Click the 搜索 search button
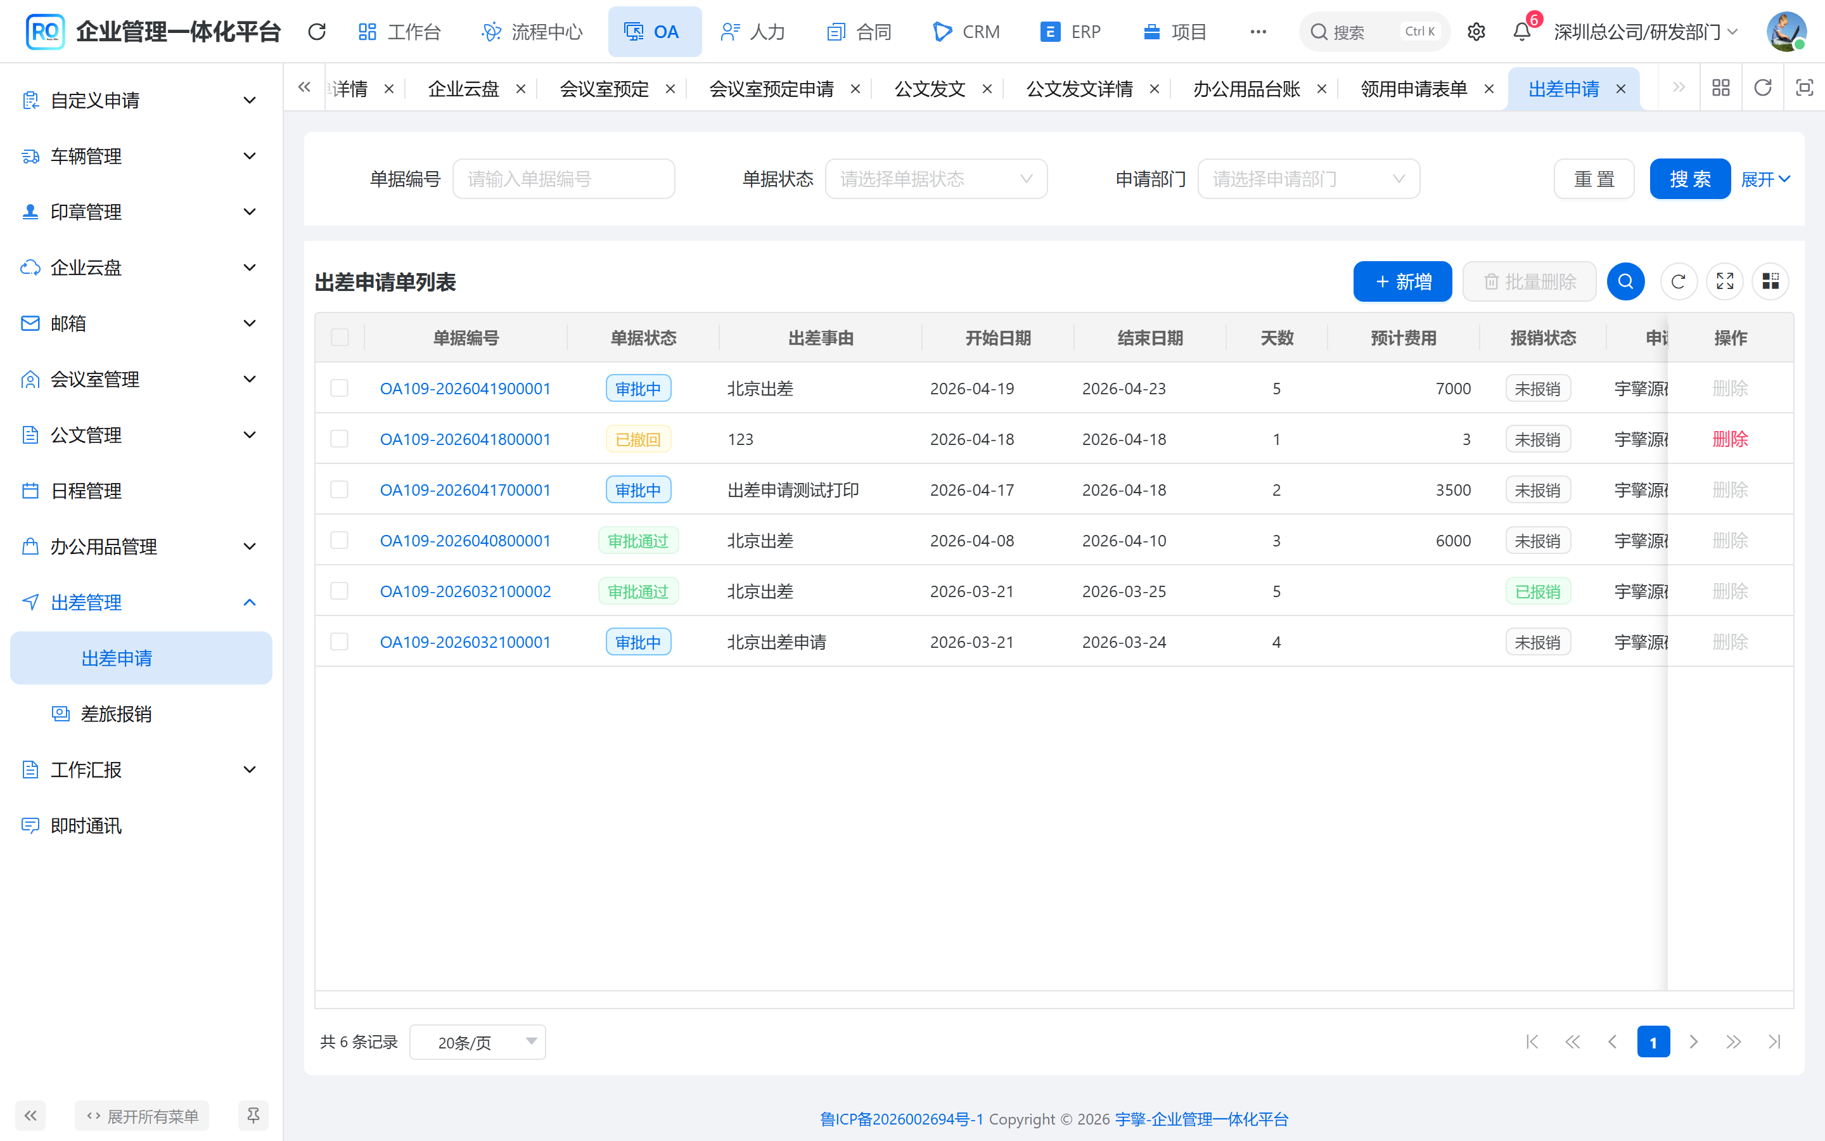 1690,179
